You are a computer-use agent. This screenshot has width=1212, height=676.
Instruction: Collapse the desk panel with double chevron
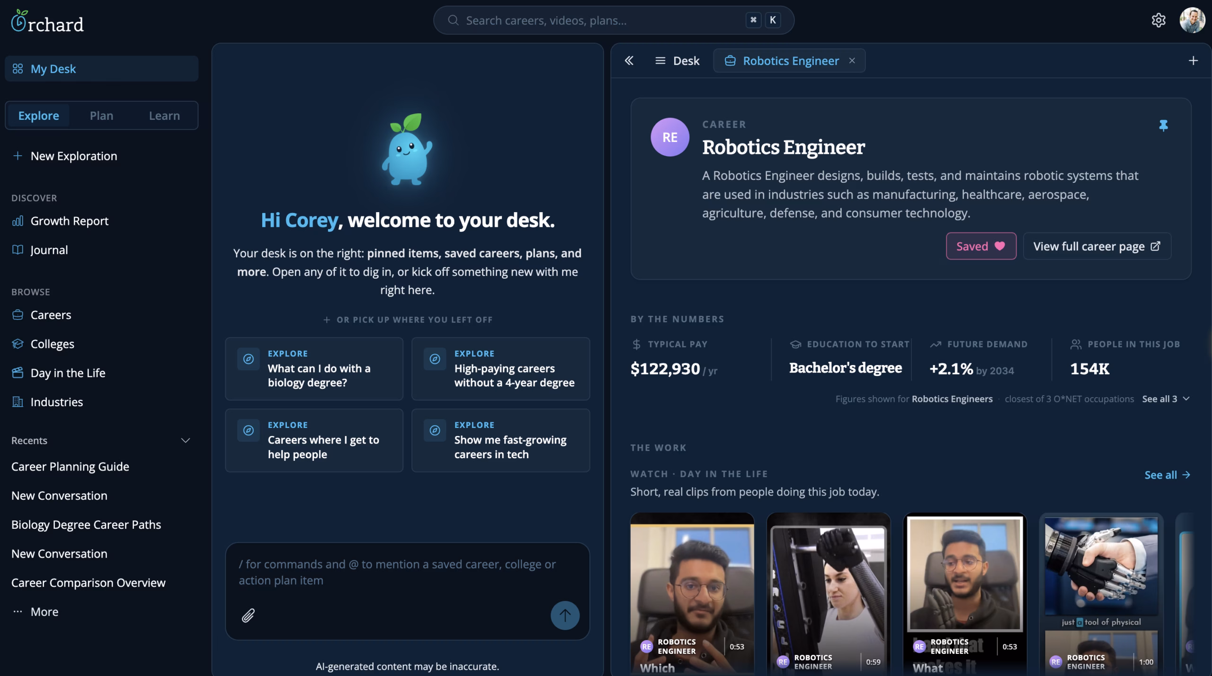pos(629,61)
